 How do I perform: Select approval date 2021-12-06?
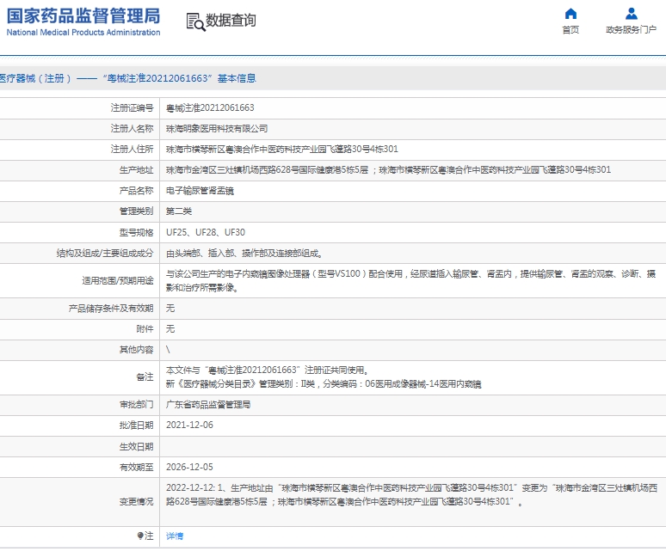click(x=189, y=425)
